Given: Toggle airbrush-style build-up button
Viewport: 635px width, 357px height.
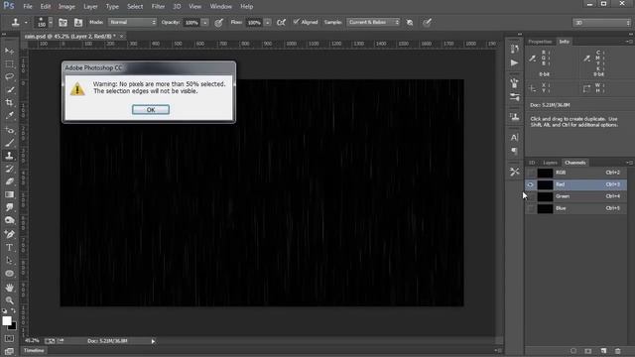Looking at the screenshot, I should 281,22.
